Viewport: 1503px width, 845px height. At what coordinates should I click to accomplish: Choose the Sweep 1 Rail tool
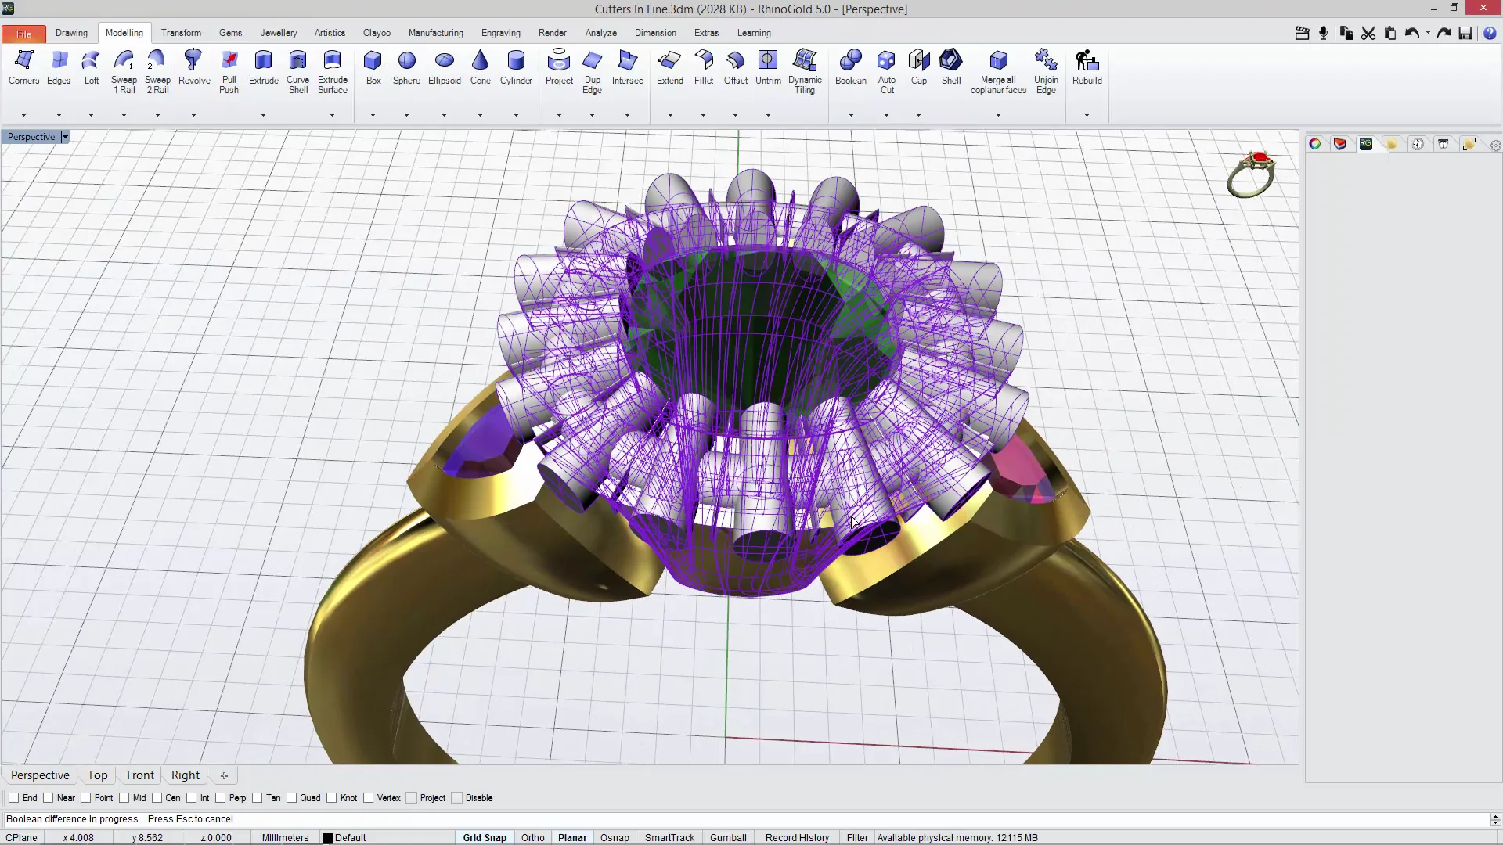[124, 72]
